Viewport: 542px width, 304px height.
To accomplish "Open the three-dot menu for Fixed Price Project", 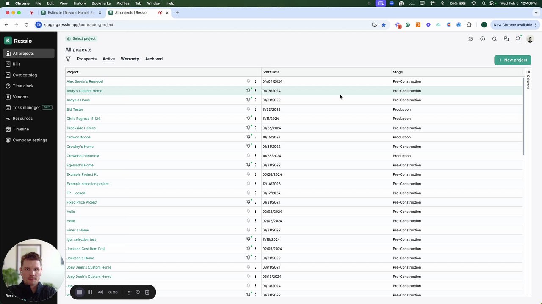I will [255, 202].
